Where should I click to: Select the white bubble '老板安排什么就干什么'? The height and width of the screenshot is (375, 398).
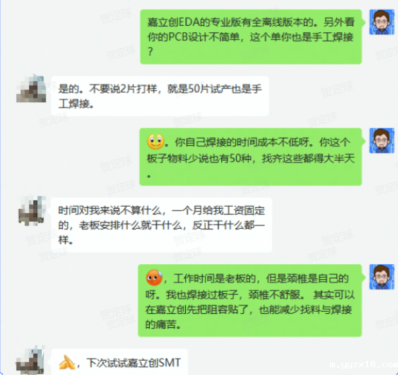coord(161,225)
